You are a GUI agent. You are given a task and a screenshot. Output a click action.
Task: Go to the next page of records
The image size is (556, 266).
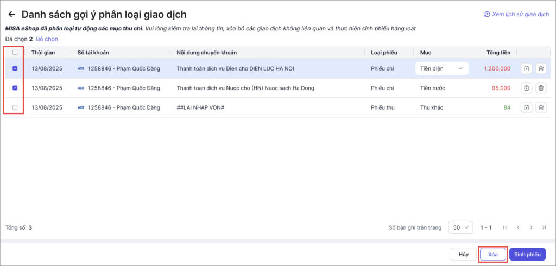[531, 227]
